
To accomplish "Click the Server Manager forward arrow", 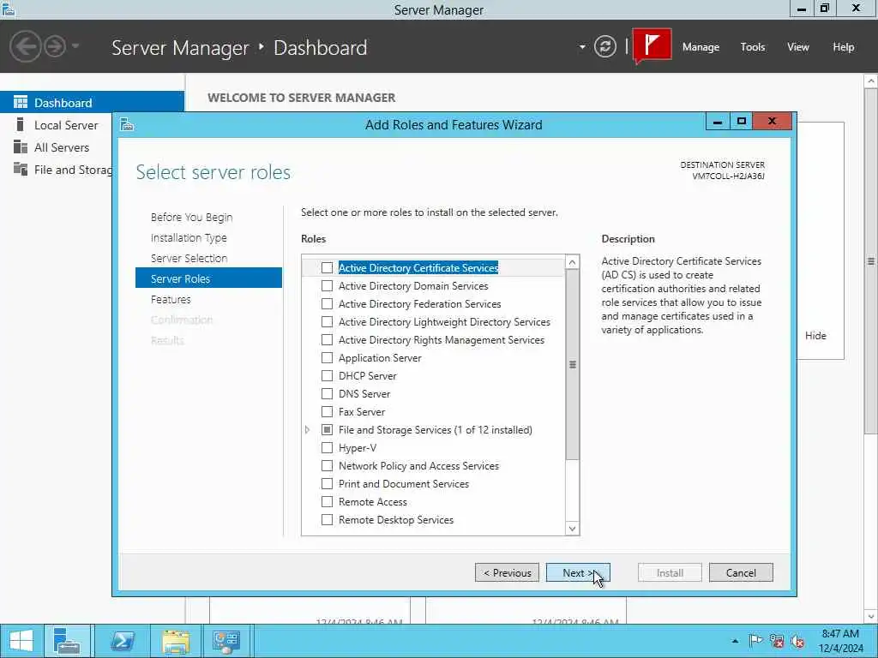I will [55, 46].
